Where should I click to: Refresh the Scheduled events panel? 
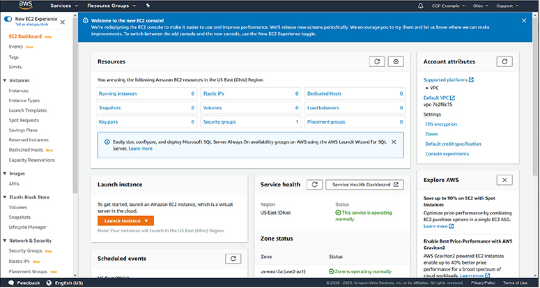point(233,258)
